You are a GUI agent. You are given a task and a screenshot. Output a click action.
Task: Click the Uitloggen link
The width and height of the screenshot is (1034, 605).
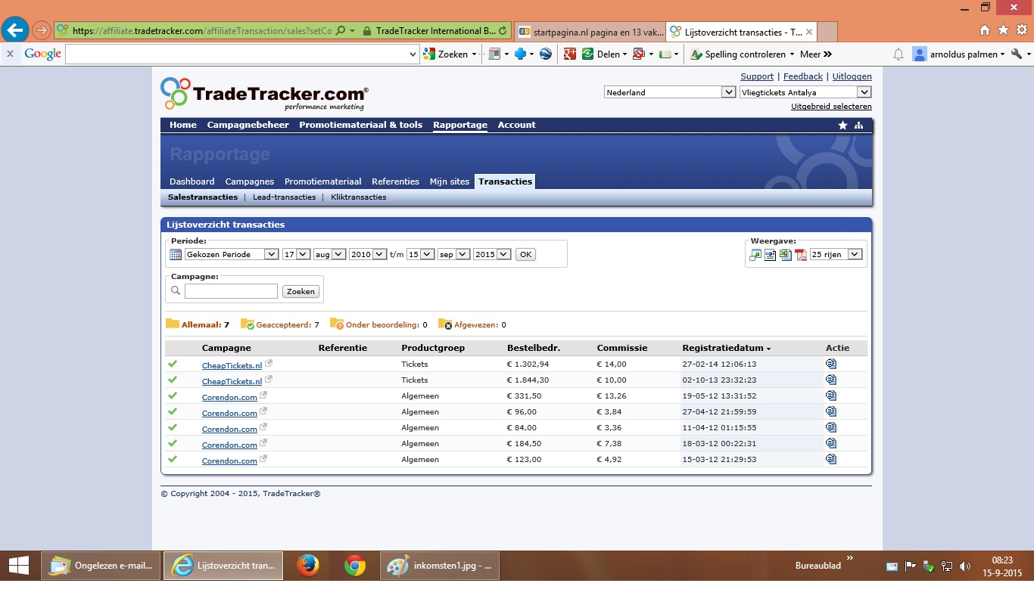pyautogui.click(x=852, y=76)
